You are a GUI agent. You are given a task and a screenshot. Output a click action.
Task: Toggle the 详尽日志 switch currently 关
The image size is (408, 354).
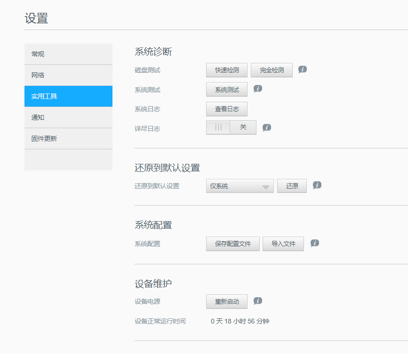point(231,127)
